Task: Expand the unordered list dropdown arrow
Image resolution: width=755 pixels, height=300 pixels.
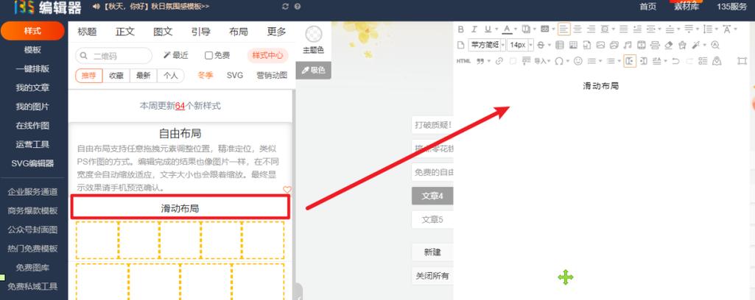Action: click(x=619, y=61)
